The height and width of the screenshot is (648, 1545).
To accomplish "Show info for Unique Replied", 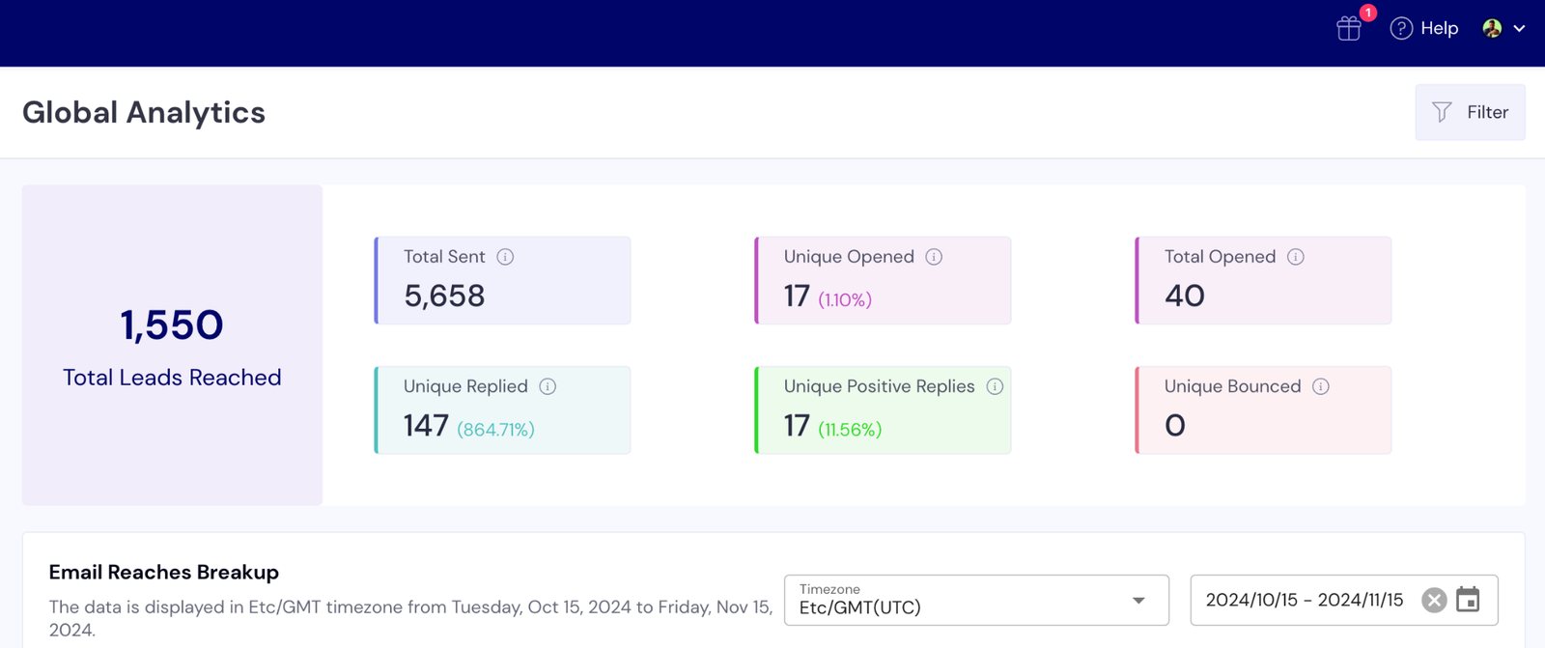I will pyautogui.click(x=548, y=386).
